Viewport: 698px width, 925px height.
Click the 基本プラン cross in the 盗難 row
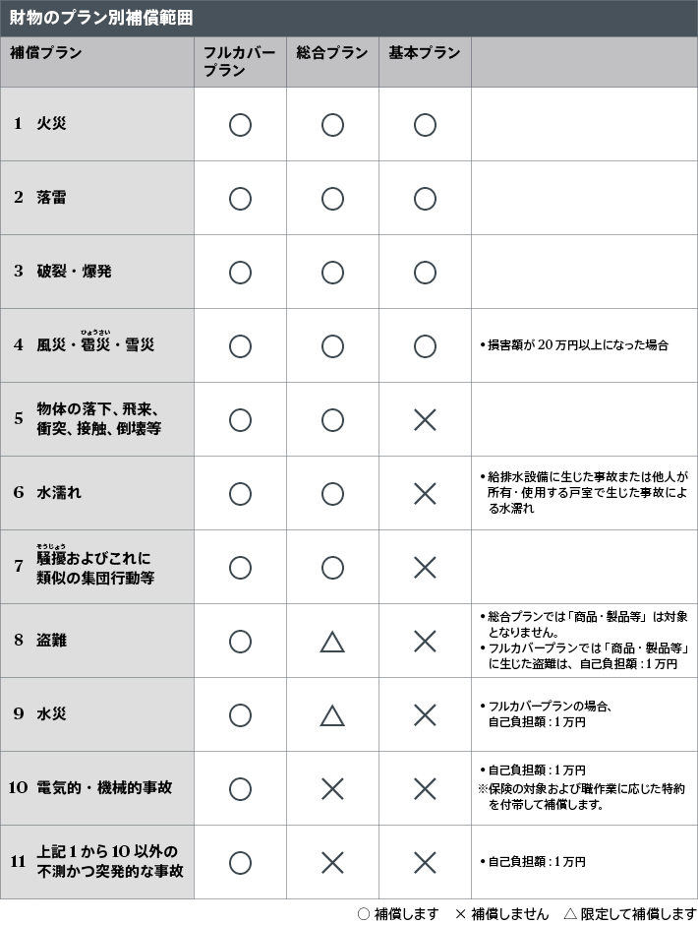coord(425,642)
